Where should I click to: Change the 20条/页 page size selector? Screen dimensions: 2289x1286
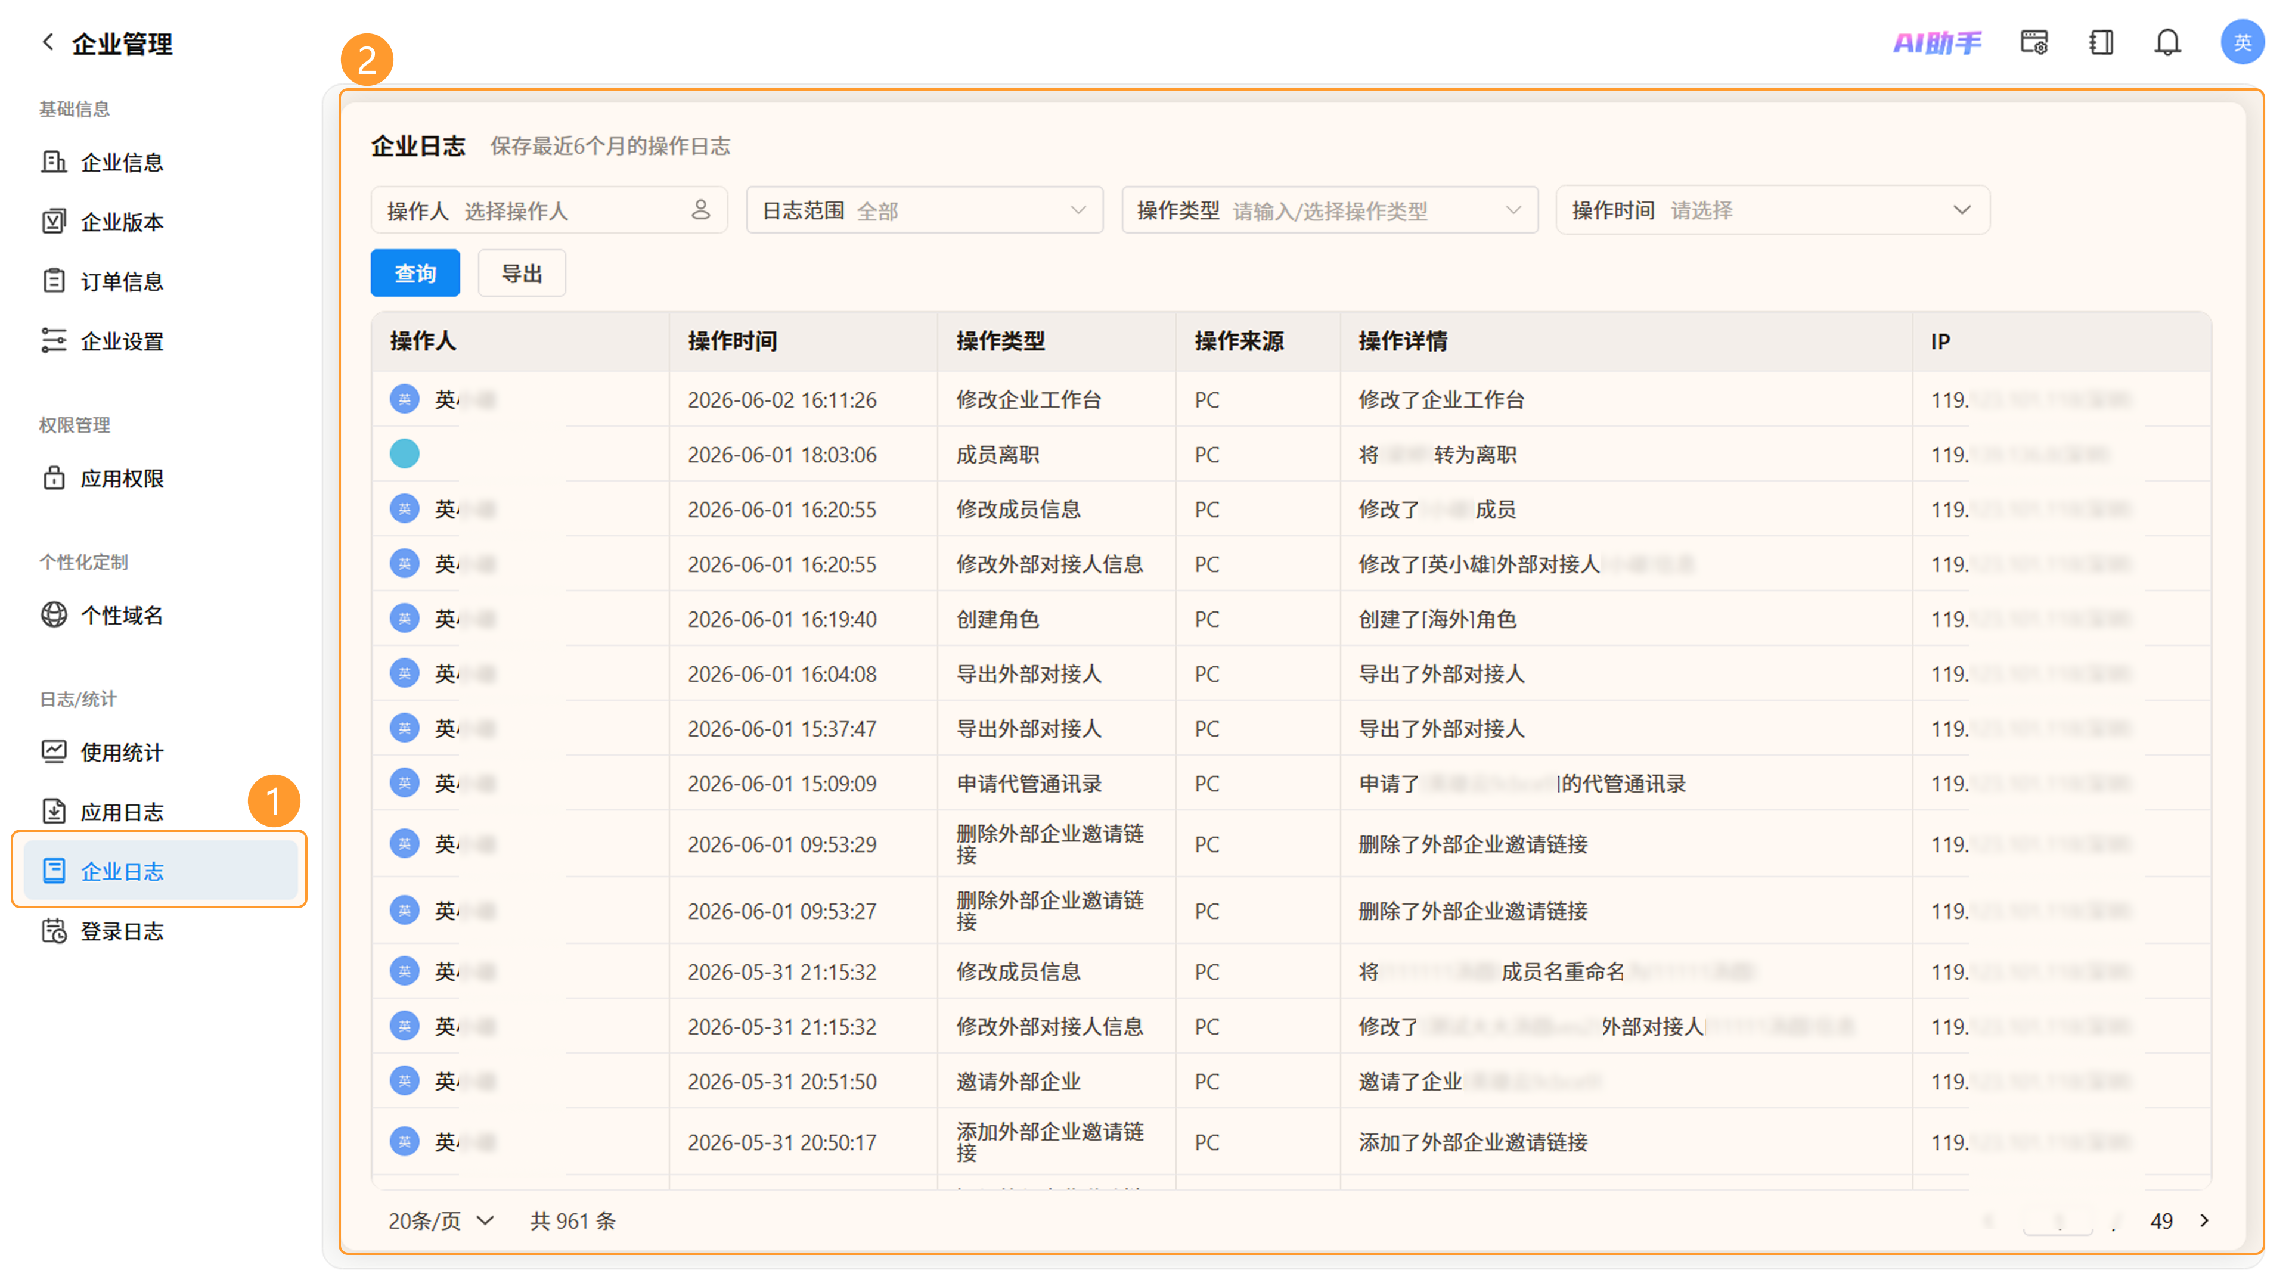441,1220
